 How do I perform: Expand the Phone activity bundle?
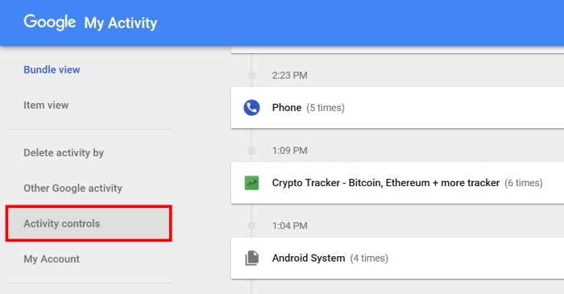point(397,107)
